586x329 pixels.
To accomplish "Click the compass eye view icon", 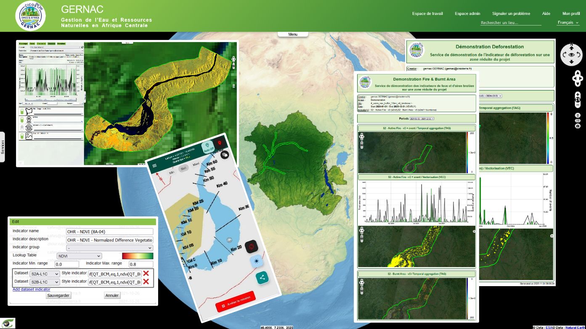I will [571, 55].
